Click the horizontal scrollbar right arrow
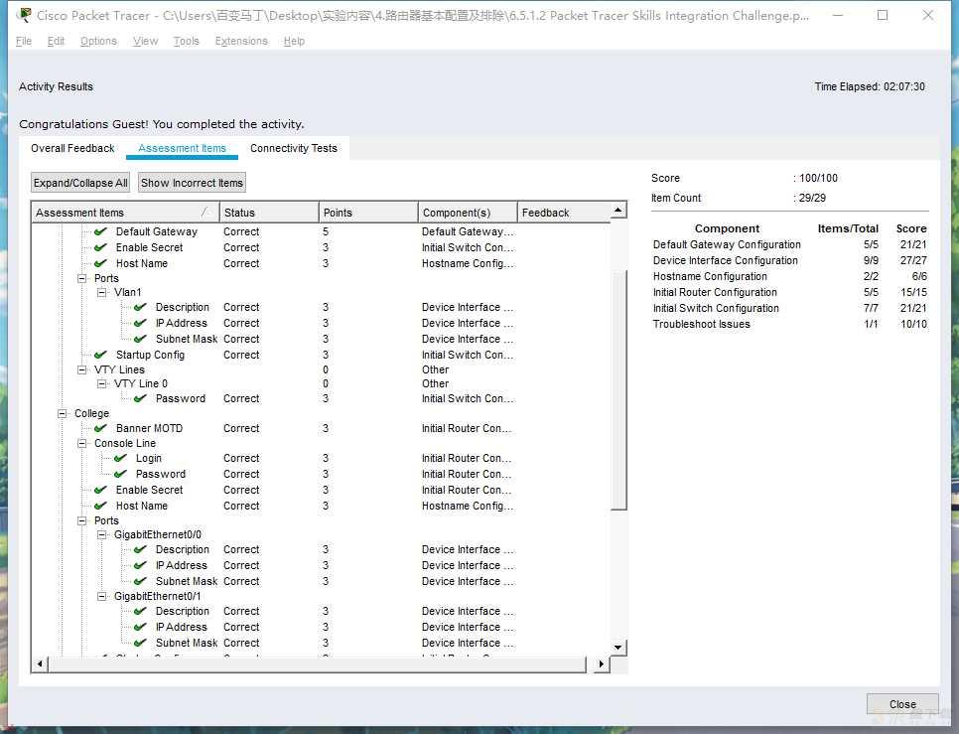959x734 pixels. point(602,663)
